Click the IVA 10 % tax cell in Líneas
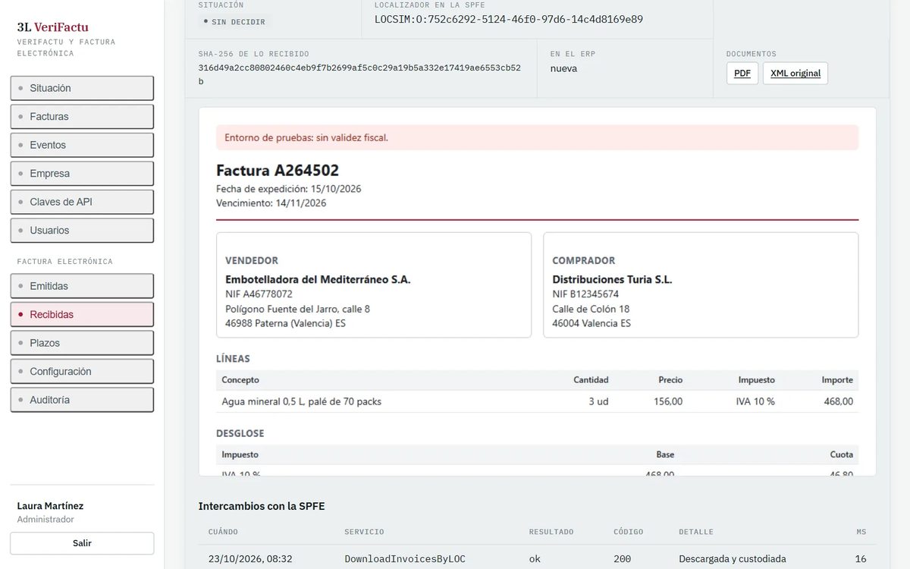 pos(755,401)
